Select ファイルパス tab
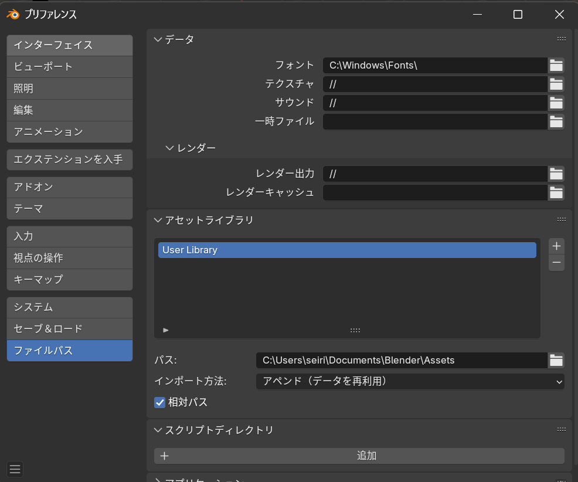578x482 pixels. (x=70, y=351)
